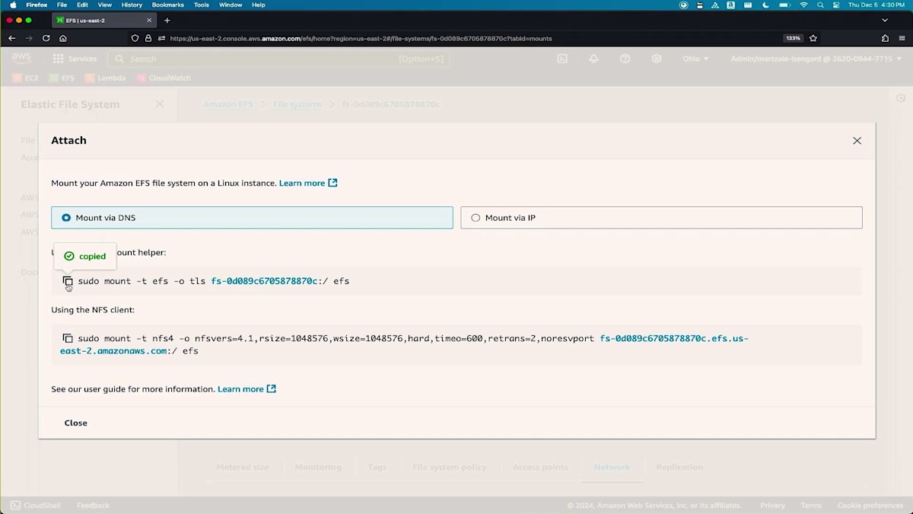Open the File menu

click(62, 5)
